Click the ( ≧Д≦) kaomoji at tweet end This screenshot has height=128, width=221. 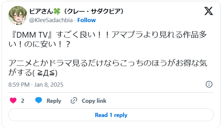(x=45, y=73)
